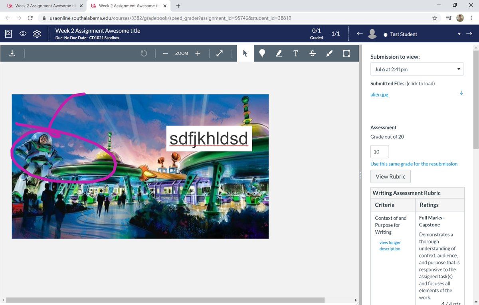This screenshot has width=479, height=305.
Task: Switch to the first browser tab
Action: (x=44, y=6)
